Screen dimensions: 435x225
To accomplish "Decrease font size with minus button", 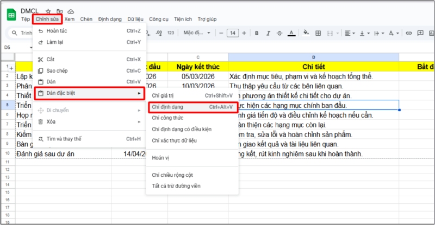I will (221, 33).
